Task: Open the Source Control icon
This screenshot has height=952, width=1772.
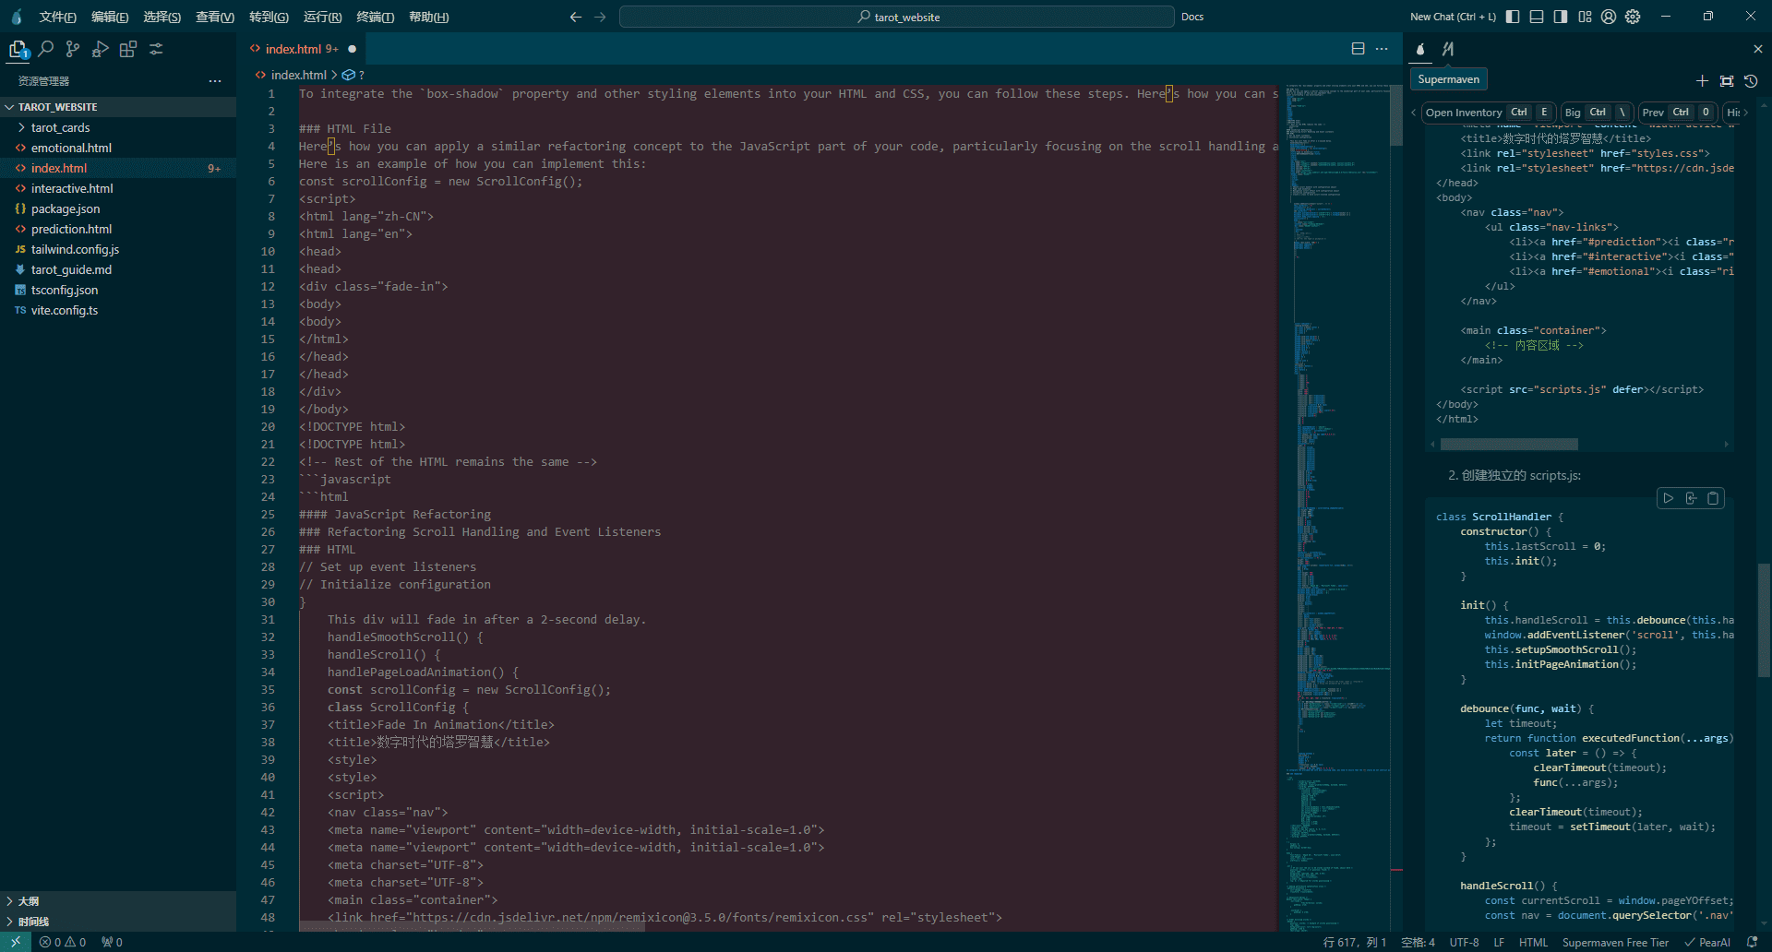Action: 73,49
